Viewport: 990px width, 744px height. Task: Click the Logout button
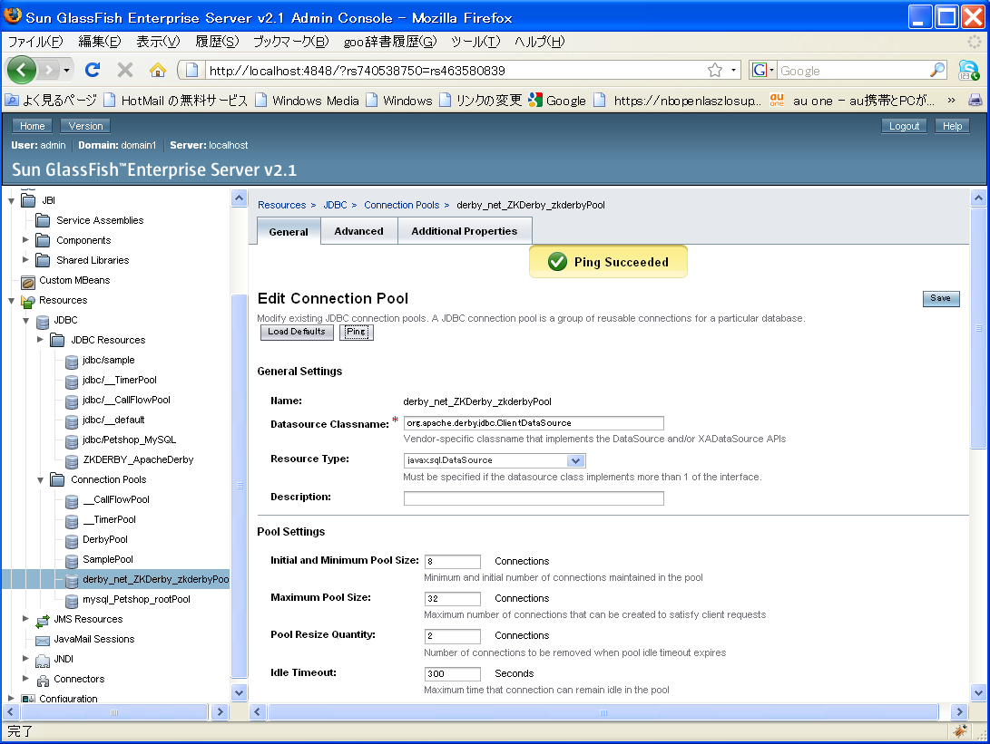click(904, 126)
